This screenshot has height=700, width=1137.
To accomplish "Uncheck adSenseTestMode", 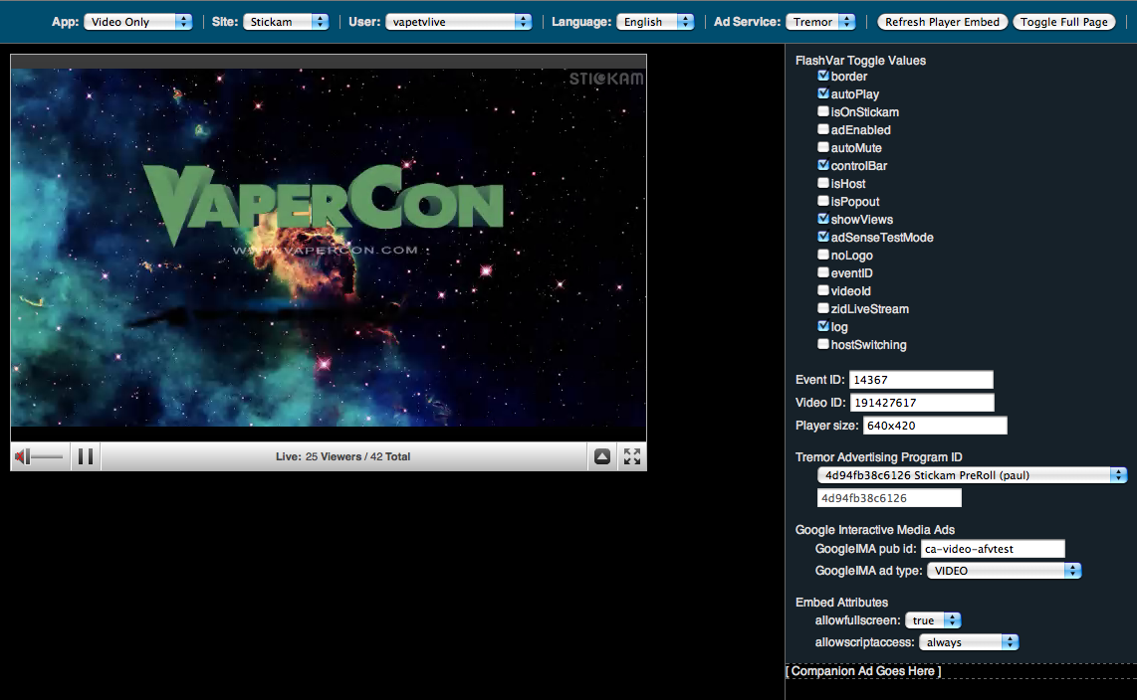I will [823, 237].
